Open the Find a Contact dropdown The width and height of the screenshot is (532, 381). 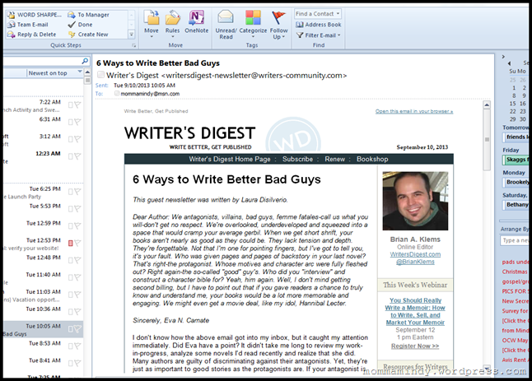coord(338,14)
